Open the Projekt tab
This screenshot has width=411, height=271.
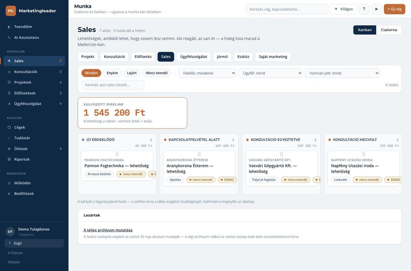point(88,57)
